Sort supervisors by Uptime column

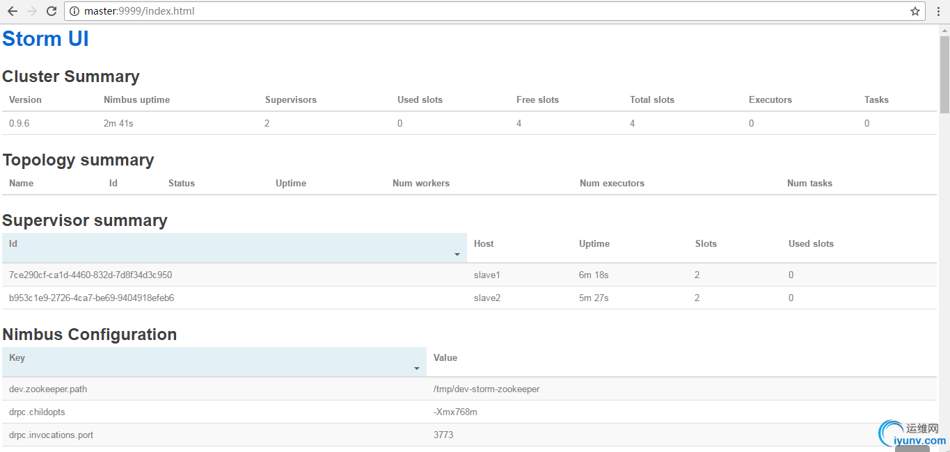(x=594, y=243)
